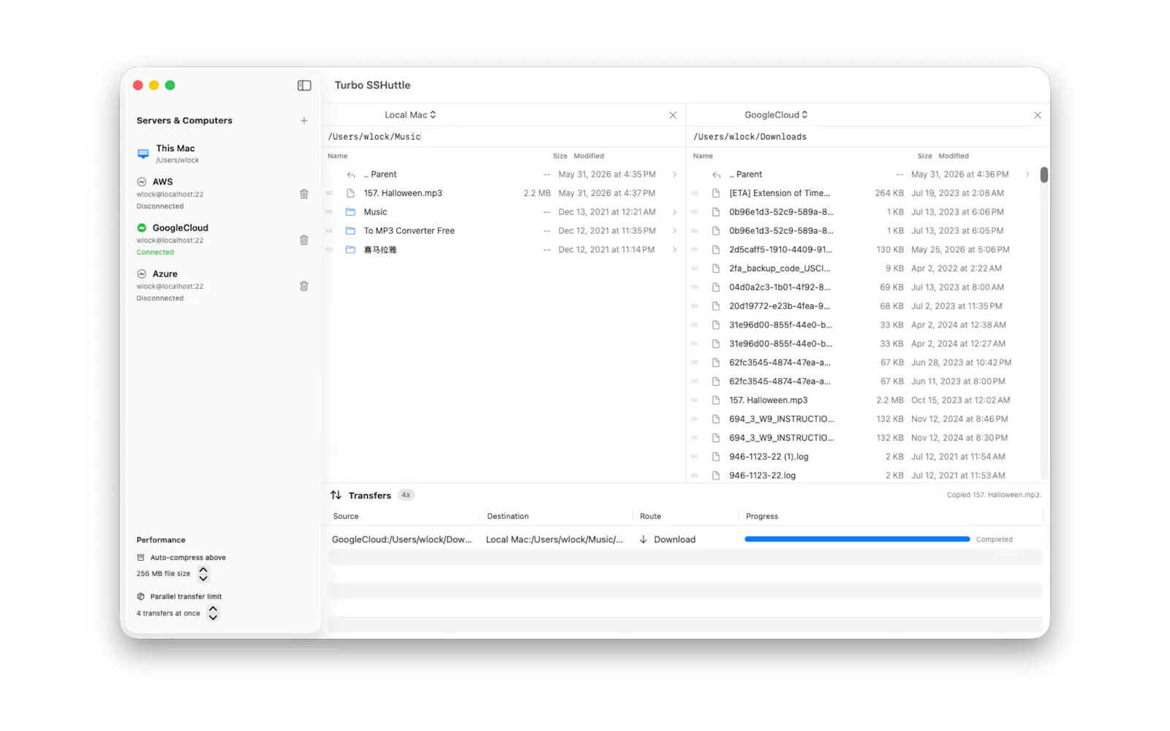The height and width of the screenshot is (731, 1170).
Task: Close the GoogleCloud pane
Action: click(1038, 115)
